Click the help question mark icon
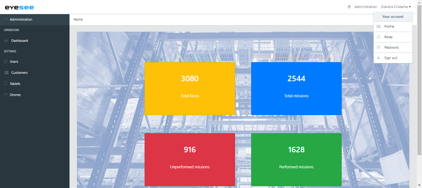Screen dimensions: 422x188 349,7
